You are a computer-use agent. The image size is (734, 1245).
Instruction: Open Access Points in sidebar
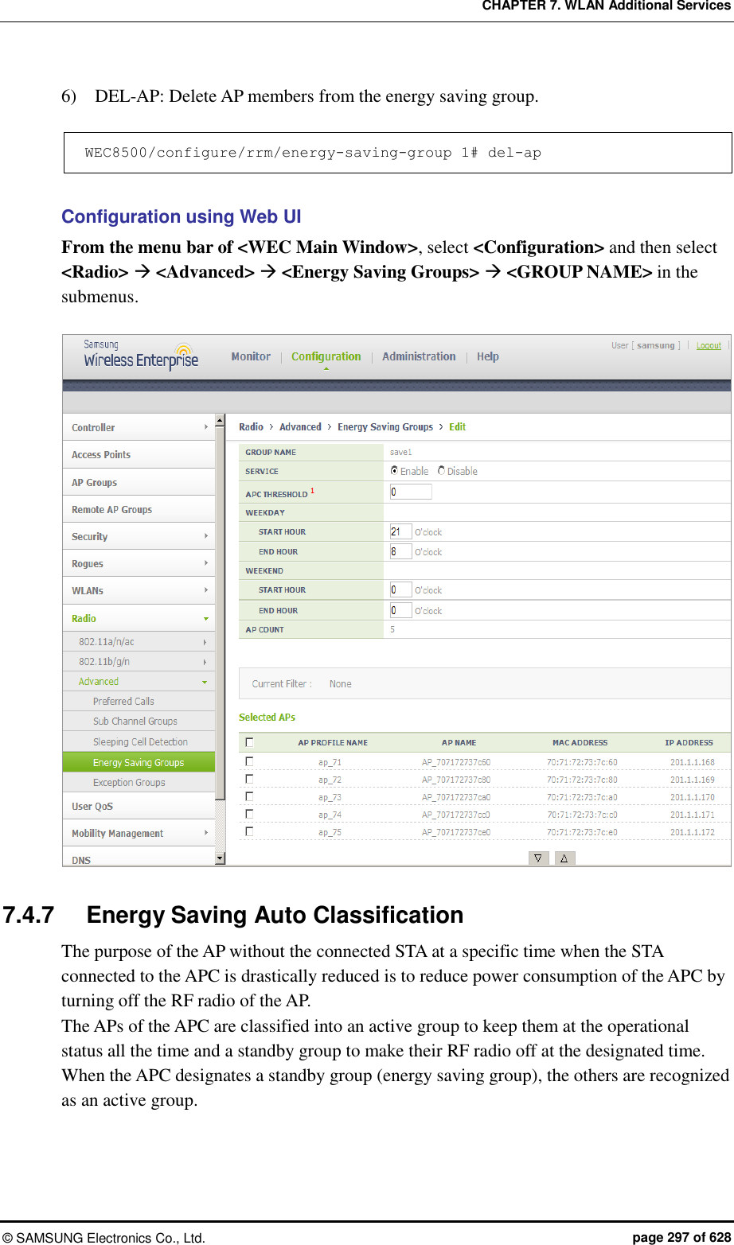(139, 454)
